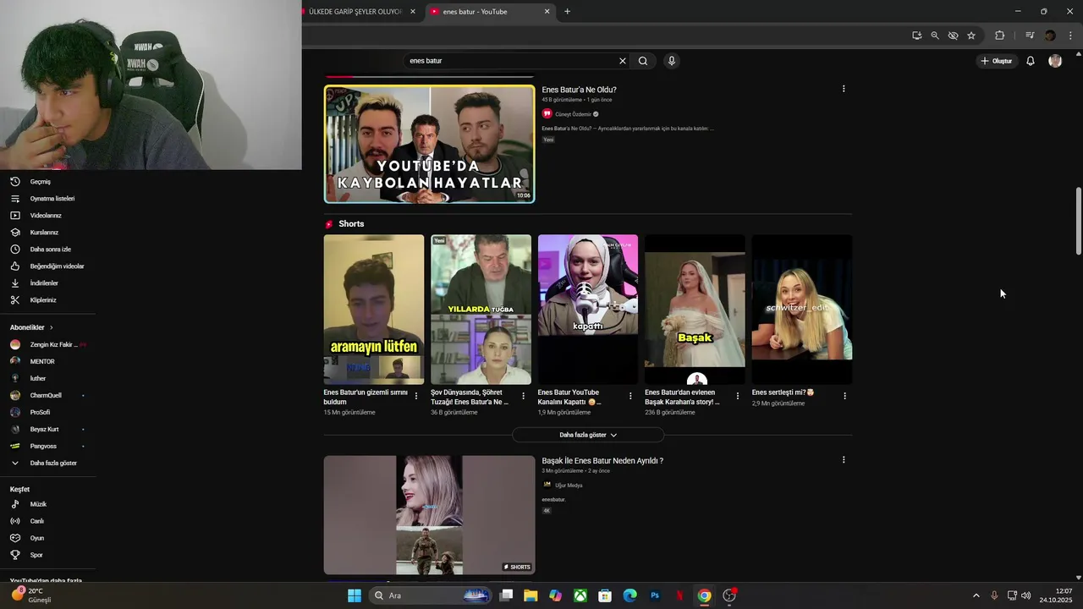1083x609 pixels.
Task: Open YouTube notifications bell
Action: pyautogui.click(x=1031, y=61)
